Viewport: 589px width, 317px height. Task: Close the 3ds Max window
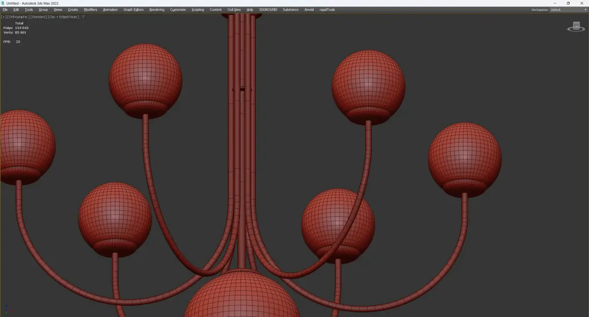point(582,3)
